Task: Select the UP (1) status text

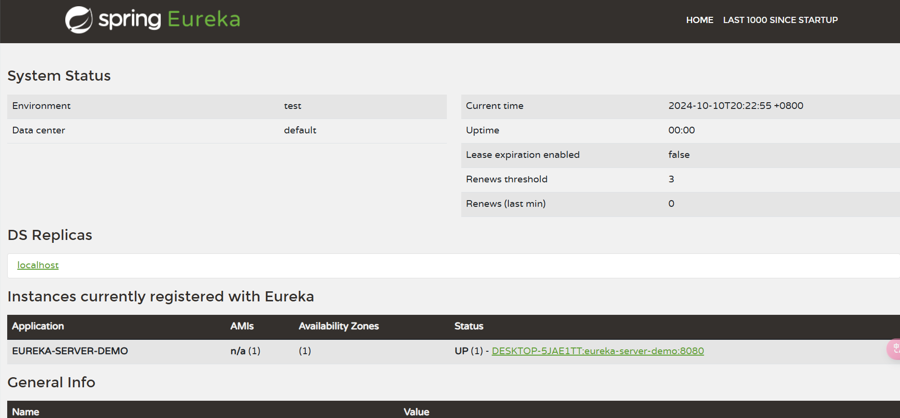Action: (x=468, y=351)
